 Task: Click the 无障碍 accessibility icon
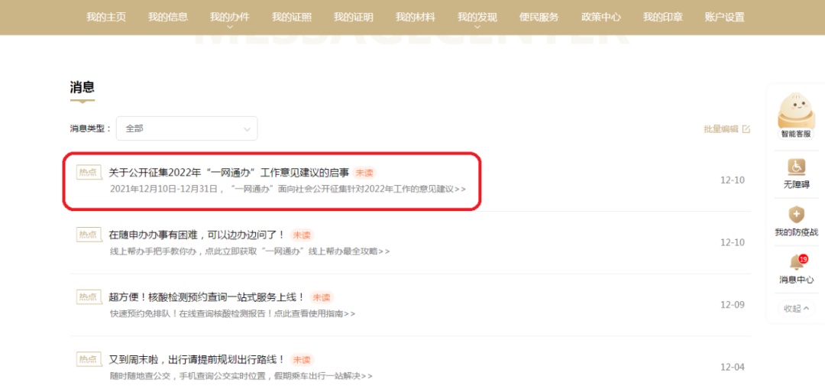(x=796, y=167)
